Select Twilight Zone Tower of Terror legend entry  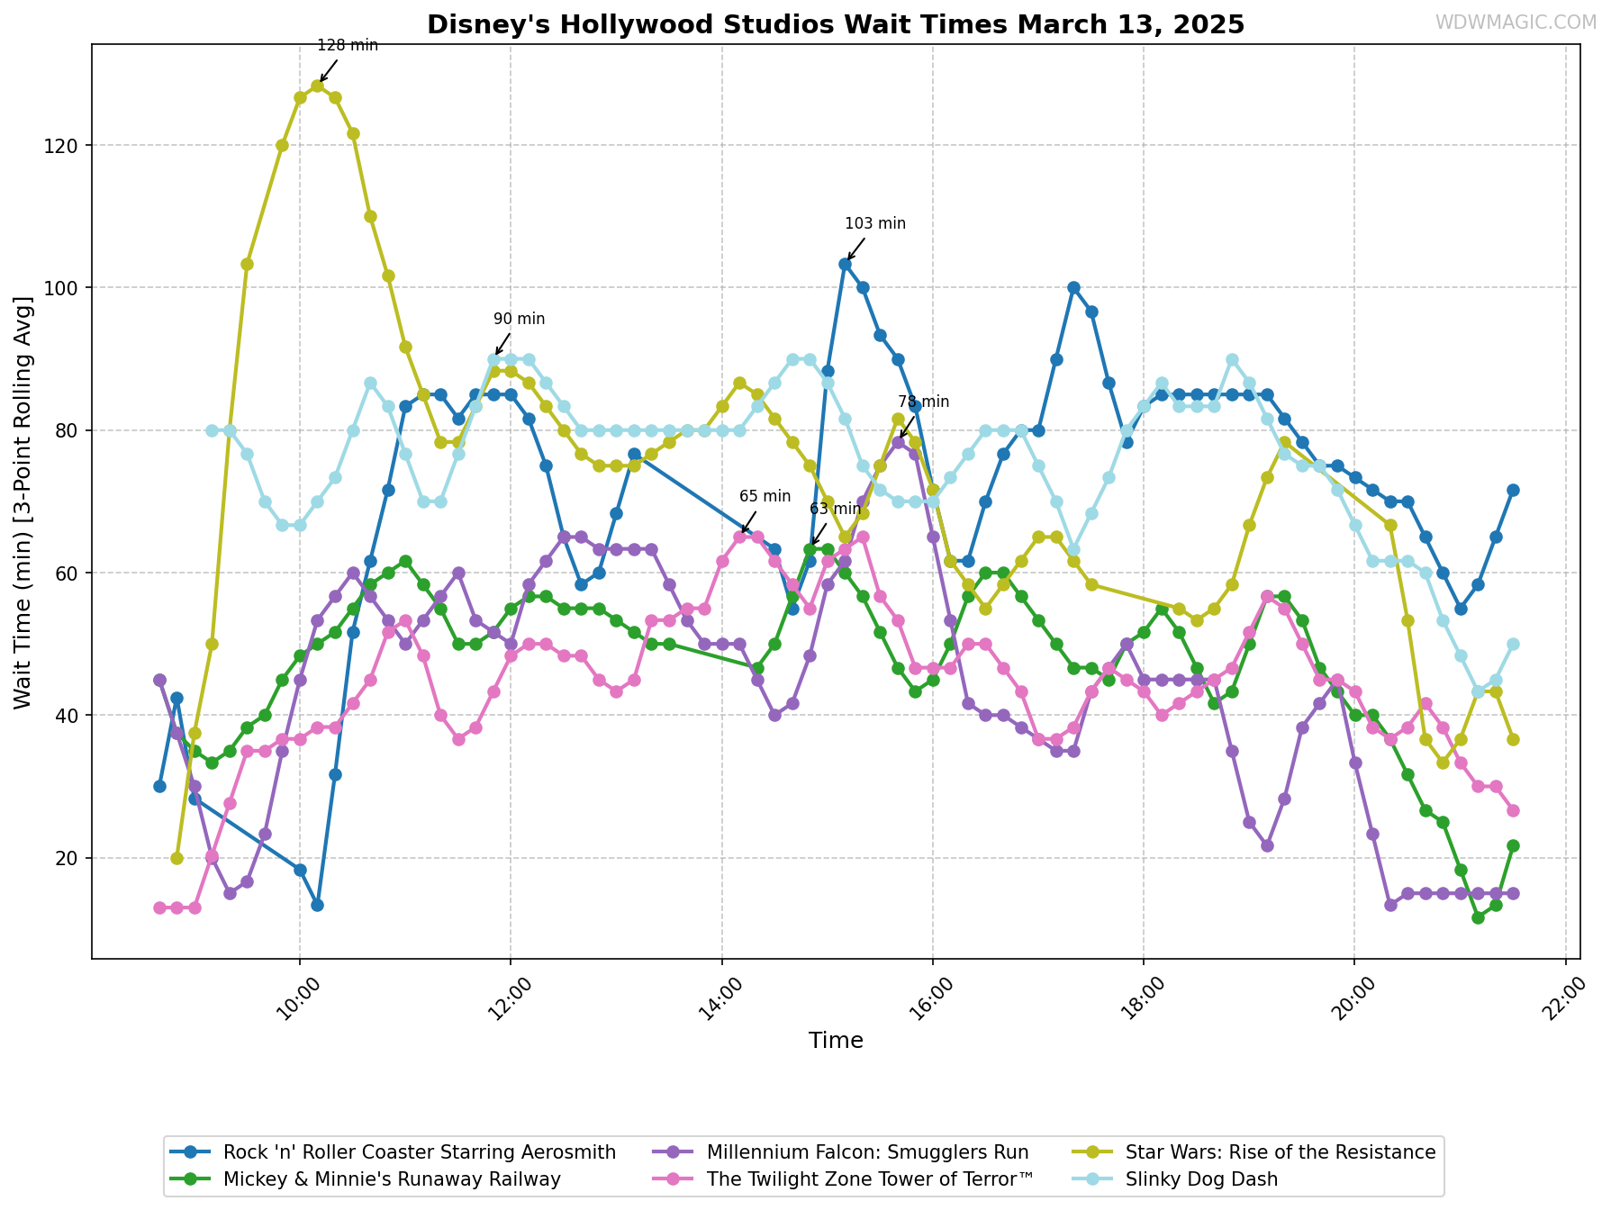click(x=844, y=1179)
